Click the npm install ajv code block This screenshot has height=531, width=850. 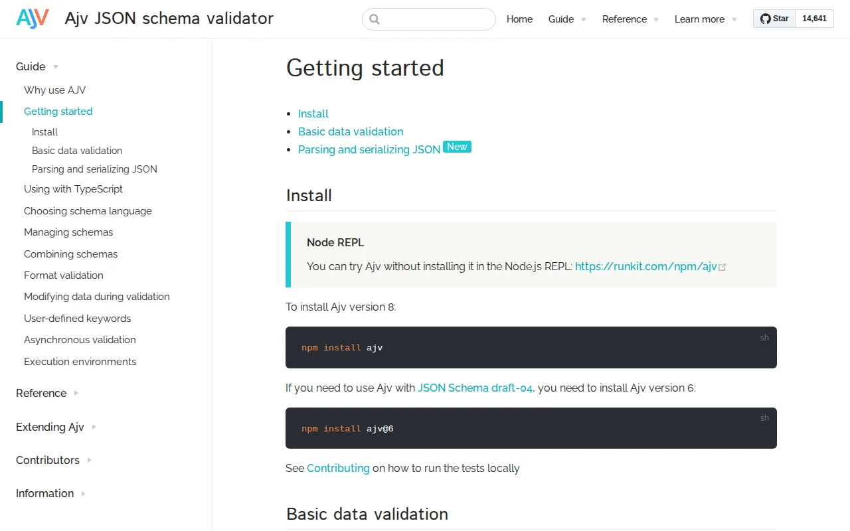531,347
